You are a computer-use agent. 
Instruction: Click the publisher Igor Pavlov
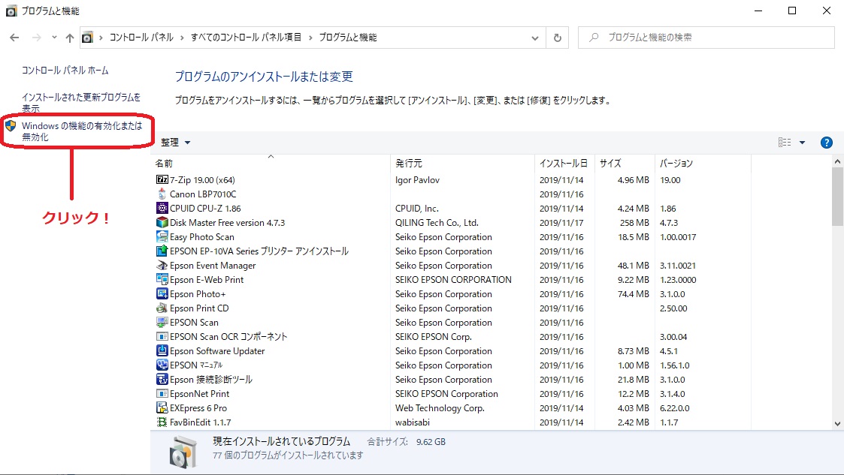(x=417, y=180)
